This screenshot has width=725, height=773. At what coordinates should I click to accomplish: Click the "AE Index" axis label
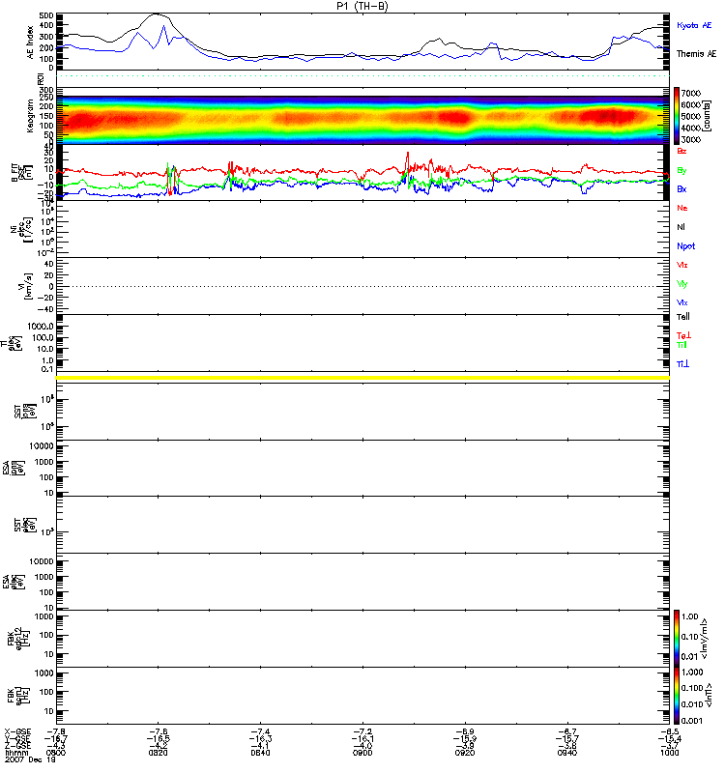tap(30, 43)
